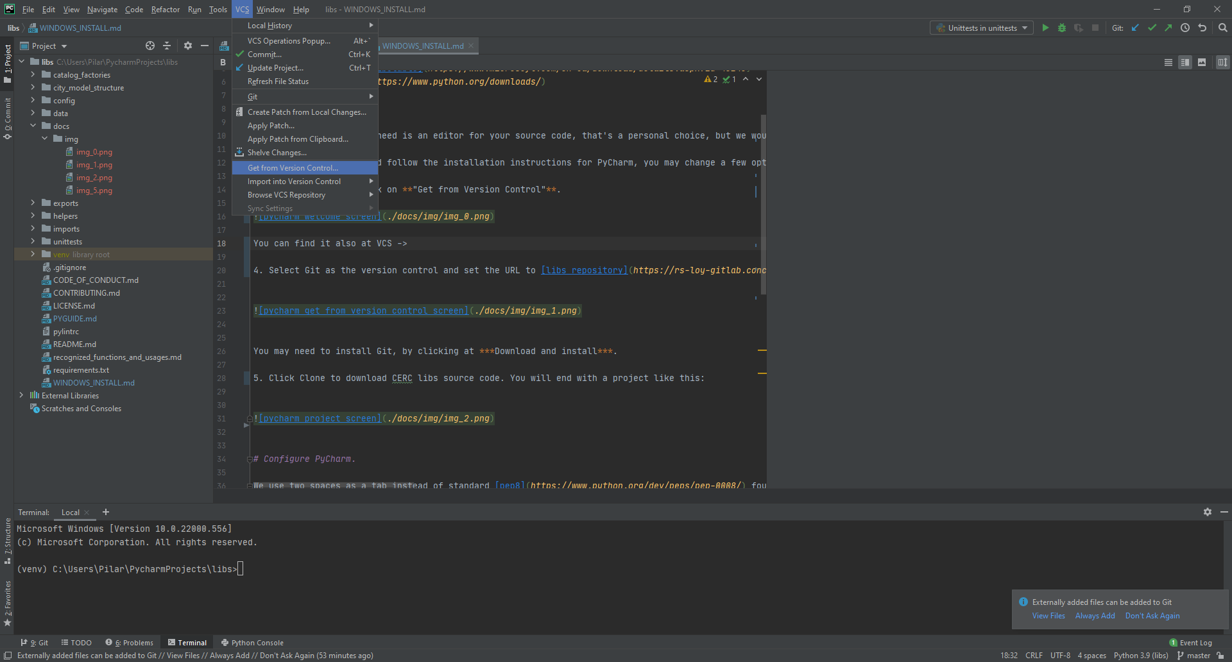Click Don't Ask Again link
Viewport: 1232px width, 662px height.
[1152, 616]
